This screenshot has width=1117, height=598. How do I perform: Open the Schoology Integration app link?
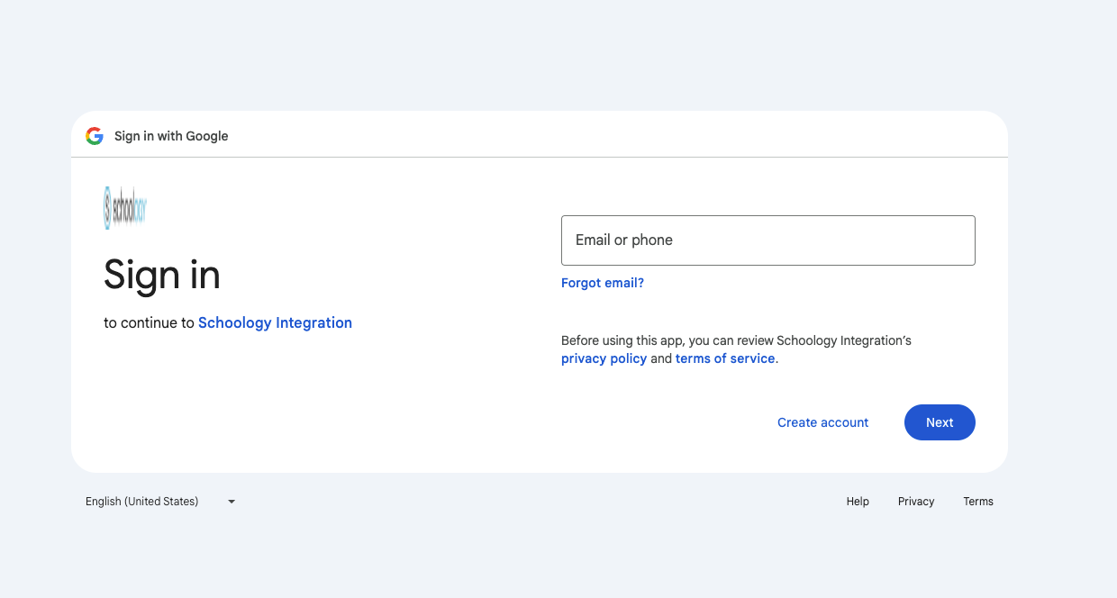[275, 322]
